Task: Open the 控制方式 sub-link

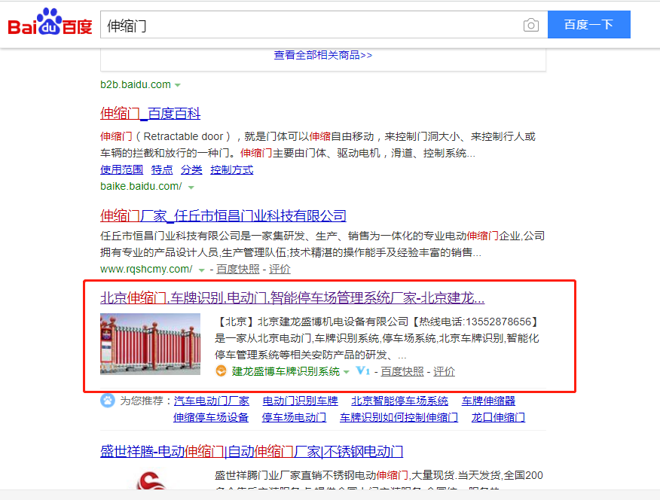Action: (x=231, y=169)
